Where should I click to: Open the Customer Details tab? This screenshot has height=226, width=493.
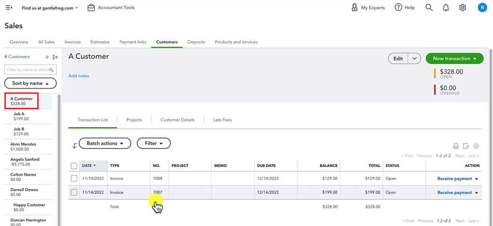(177, 120)
